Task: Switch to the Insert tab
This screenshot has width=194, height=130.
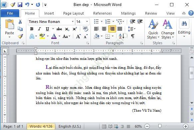Action: [x=49, y=13]
